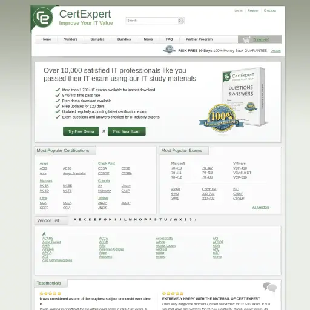Select letter Z in Vendor List
Viewport: 310px width, 310px height.
(x=185, y=219)
